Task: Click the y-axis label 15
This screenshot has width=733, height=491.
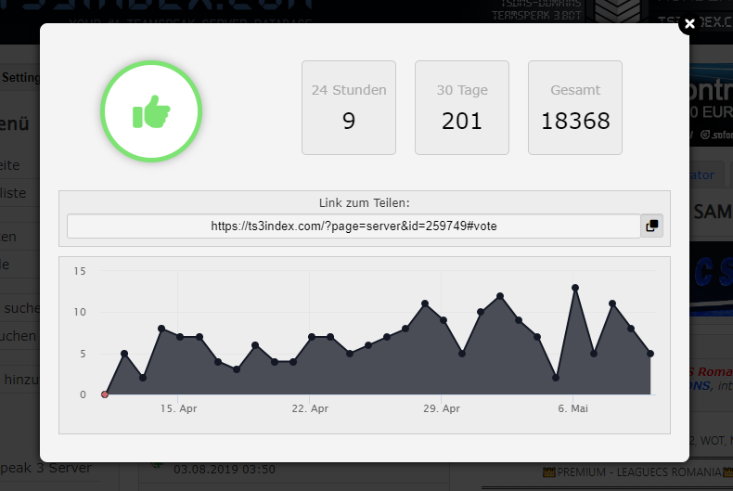Action: (x=80, y=271)
